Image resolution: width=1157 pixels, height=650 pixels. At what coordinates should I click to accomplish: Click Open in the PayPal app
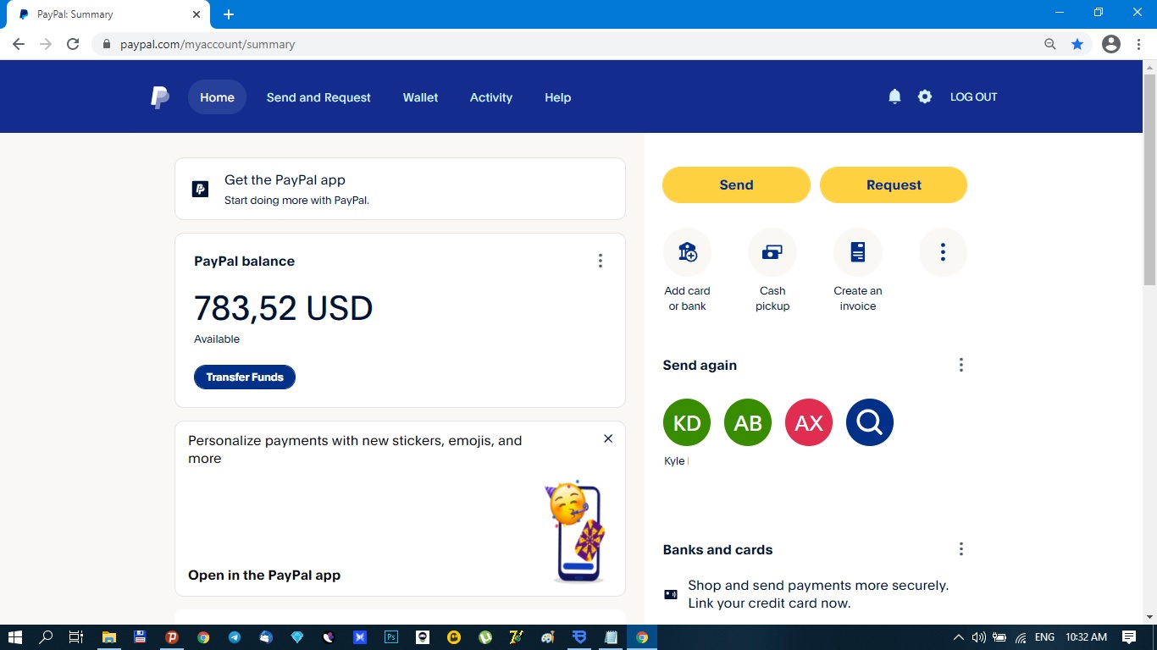tap(264, 575)
